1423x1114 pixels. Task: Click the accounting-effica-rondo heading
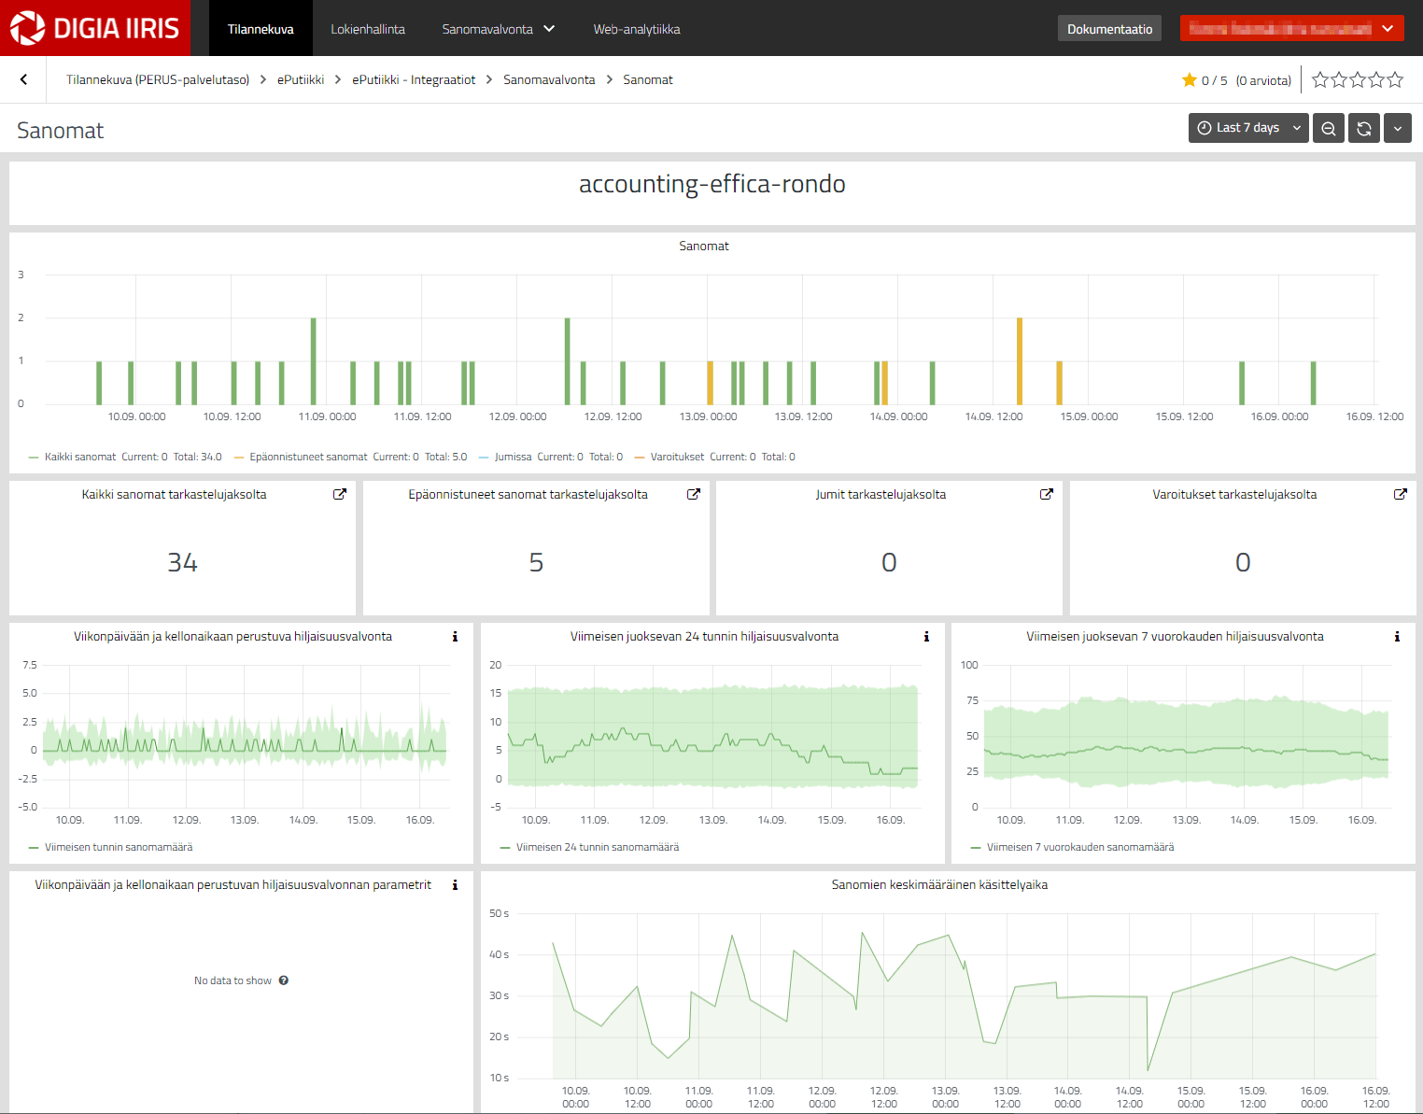point(712,184)
